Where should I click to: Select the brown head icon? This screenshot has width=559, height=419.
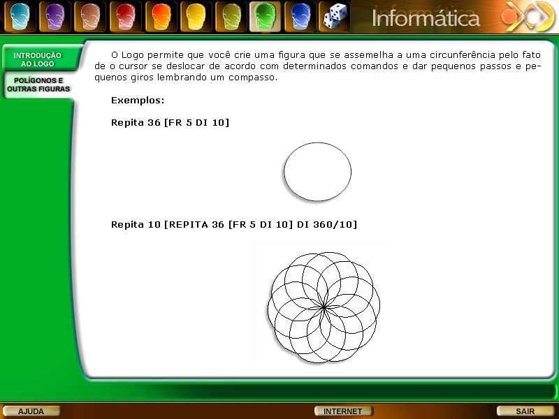click(90, 16)
